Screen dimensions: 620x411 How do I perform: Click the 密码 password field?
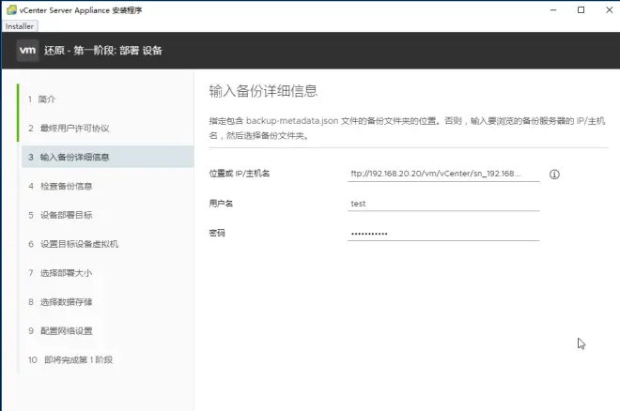[443, 233]
